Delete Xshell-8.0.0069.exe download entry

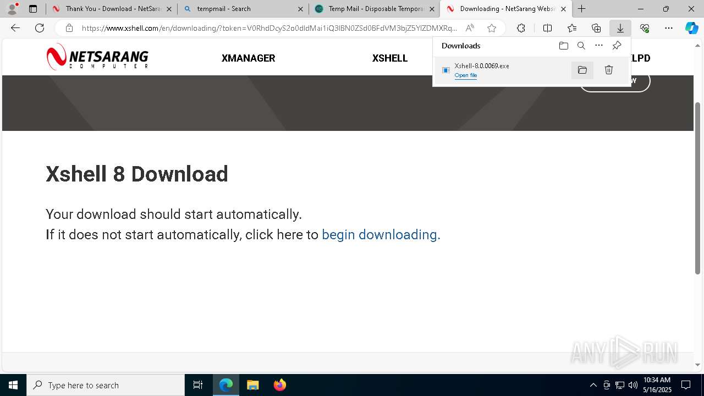(609, 70)
